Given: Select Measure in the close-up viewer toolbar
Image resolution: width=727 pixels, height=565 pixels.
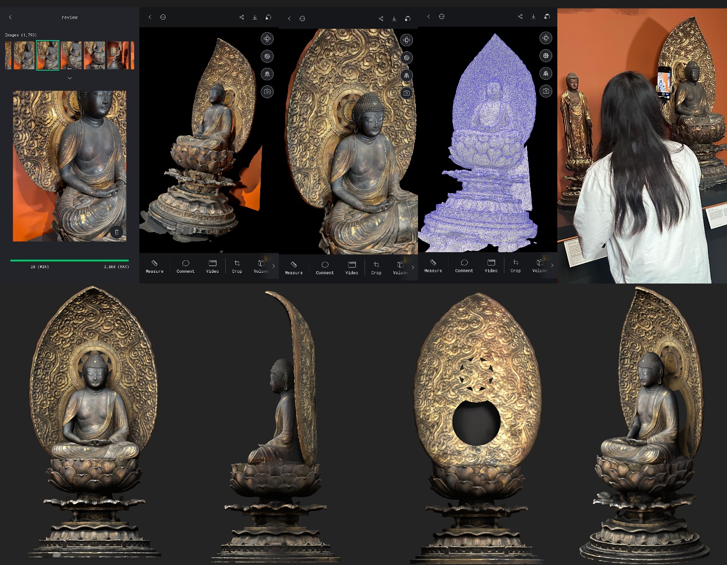Looking at the screenshot, I should pyautogui.click(x=294, y=268).
